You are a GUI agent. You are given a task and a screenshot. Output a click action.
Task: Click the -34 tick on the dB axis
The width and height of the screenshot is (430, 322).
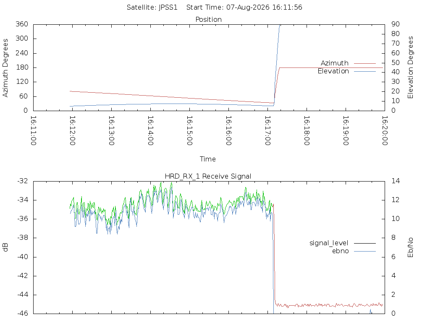pos(23,200)
